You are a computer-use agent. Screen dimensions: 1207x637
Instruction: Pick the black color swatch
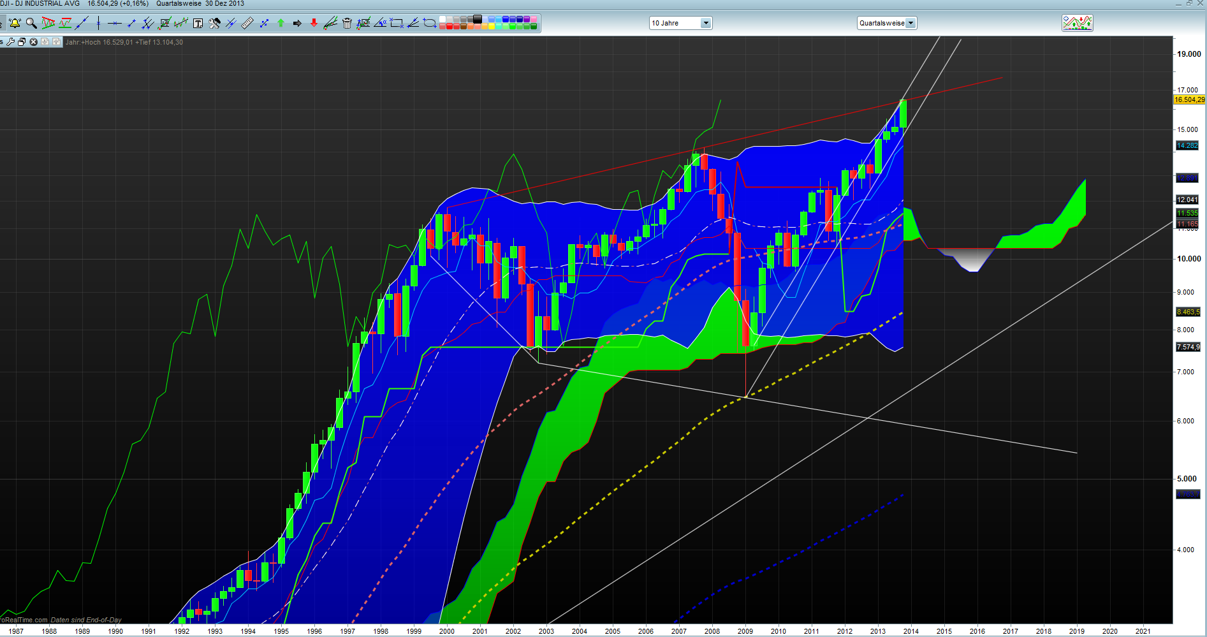coord(477,20)
